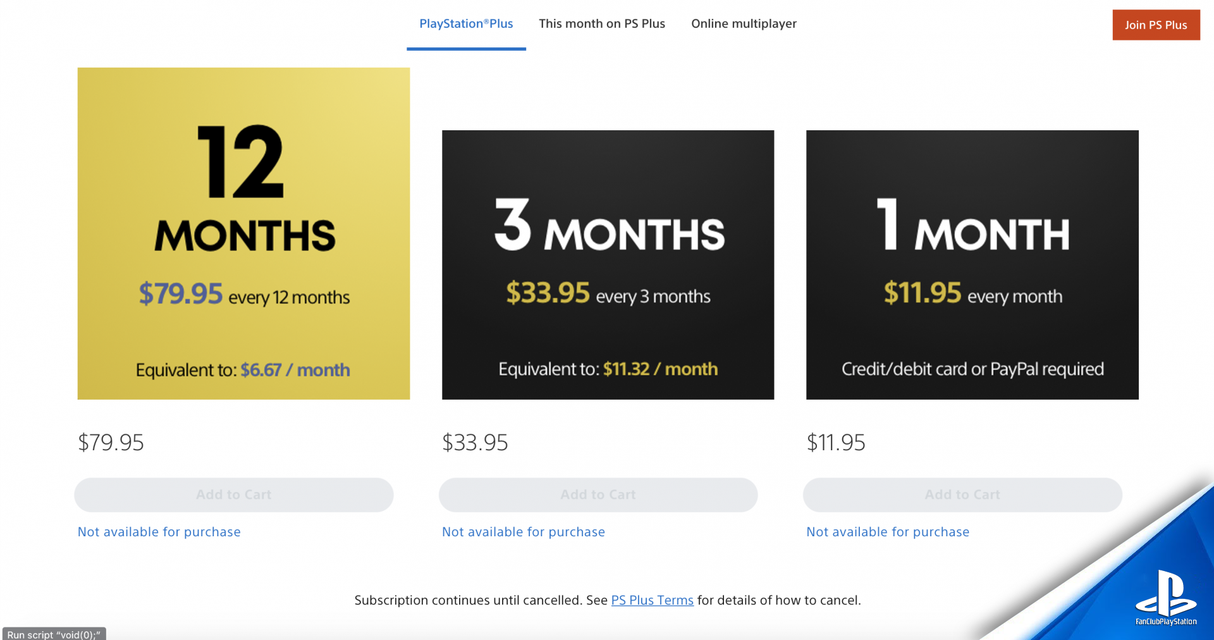Screen dimensions: 1214x640
Task: Click the FanClubPlayStation label
Action: pyautogui.click(x=1166, y=622)
